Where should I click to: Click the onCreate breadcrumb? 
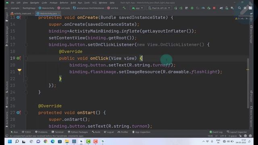pos(64,8)
